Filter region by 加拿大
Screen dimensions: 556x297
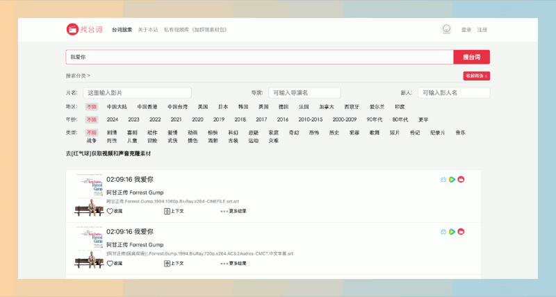click(327, 107)
